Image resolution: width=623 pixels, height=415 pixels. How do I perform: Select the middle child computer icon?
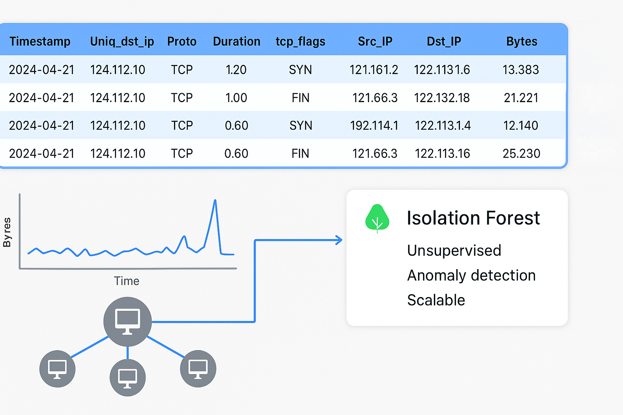[x=127, y=377]
